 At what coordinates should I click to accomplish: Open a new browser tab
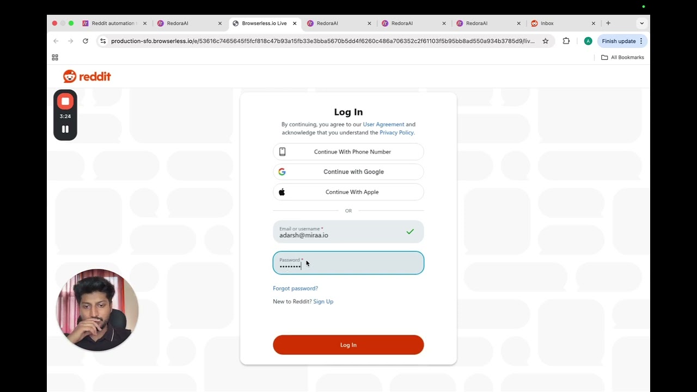(608, 23)
